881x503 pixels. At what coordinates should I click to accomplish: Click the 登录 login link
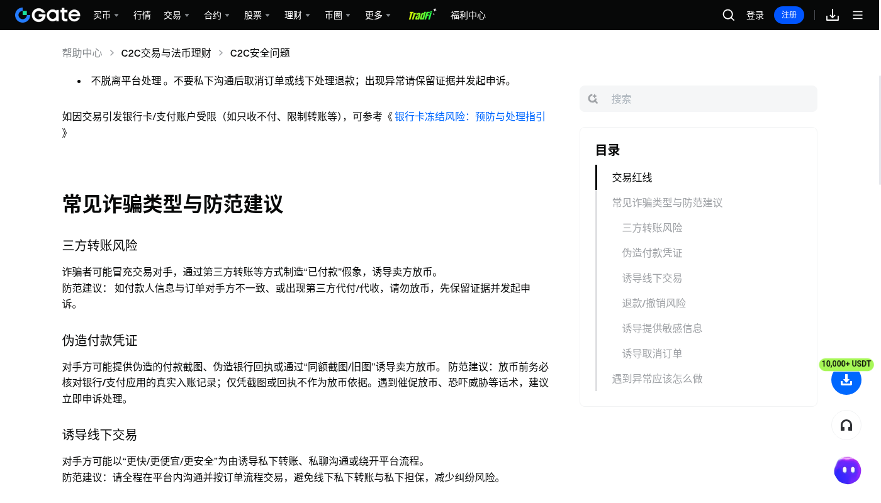tap(755, 15)
